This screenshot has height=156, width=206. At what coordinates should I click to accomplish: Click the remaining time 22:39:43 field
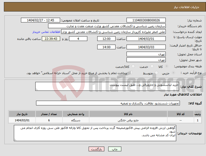pos(51,39)
